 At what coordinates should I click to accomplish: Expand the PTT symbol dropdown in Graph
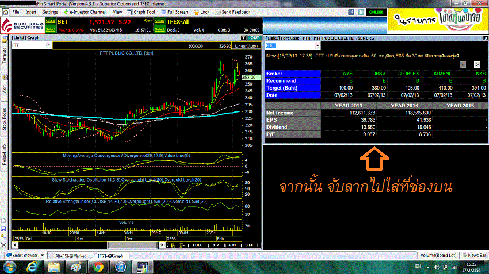(49, 45)
